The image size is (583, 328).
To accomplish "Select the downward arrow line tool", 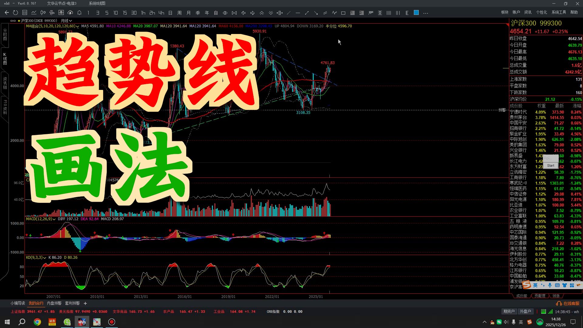I will click(x=316, y=13).
